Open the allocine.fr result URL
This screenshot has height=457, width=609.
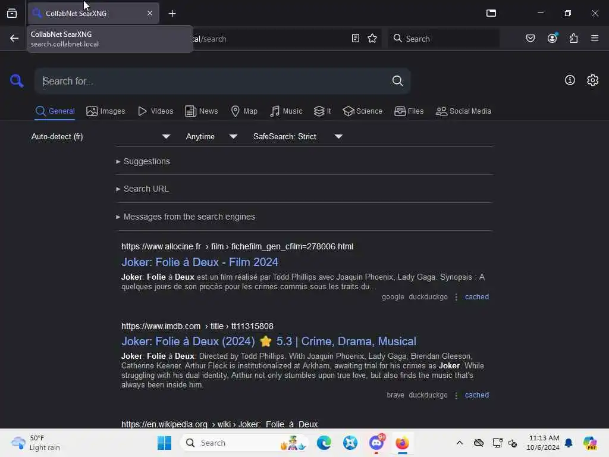237,247
